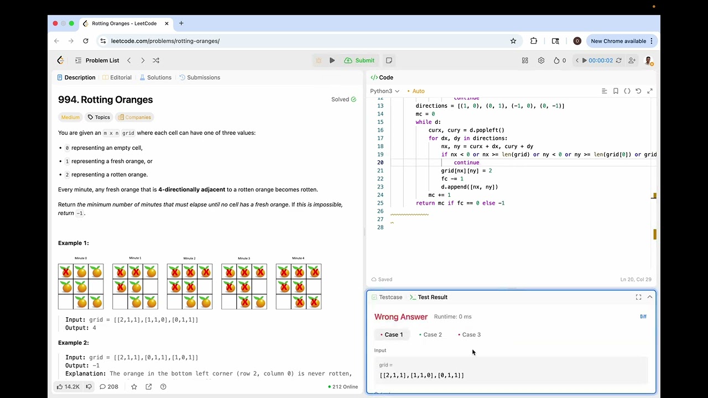Viewport: 708px width, 398px height.
Task: Click the 212 Online indicator
Action: click(x=343, y=386)
